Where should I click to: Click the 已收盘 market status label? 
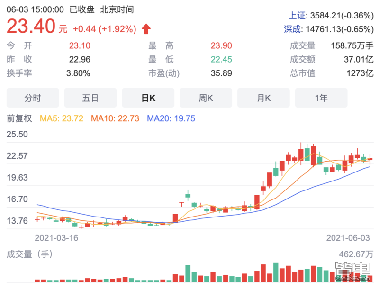[x=82, y=9]
